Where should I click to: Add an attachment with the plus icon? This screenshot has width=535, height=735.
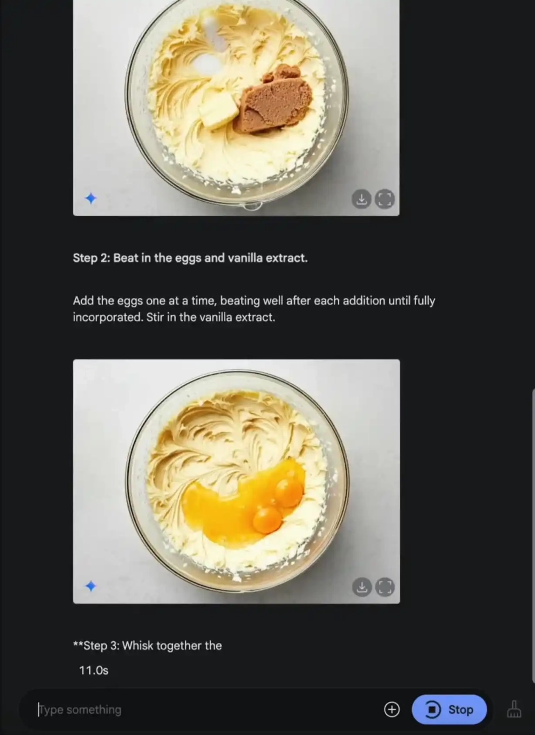coord(392,709)
